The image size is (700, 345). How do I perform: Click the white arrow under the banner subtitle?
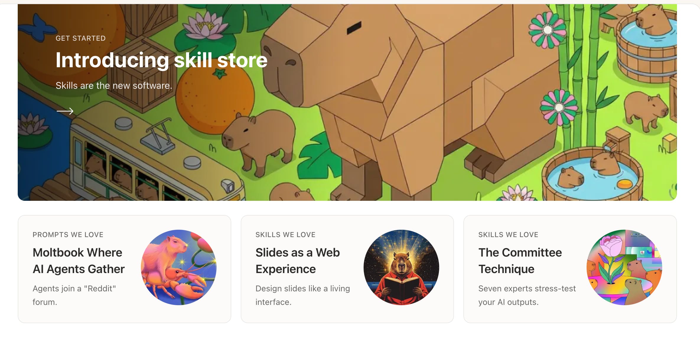point(65,111)
